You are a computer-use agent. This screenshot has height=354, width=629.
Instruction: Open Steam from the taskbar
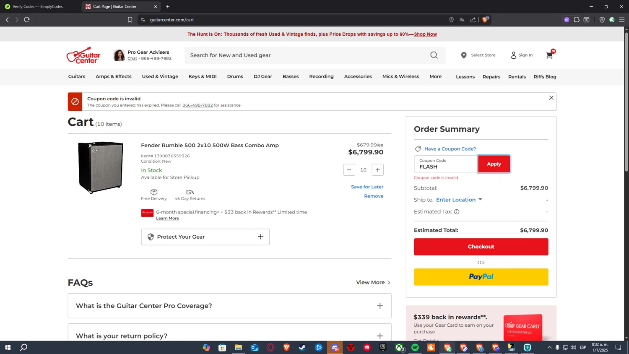coord(302,347)
